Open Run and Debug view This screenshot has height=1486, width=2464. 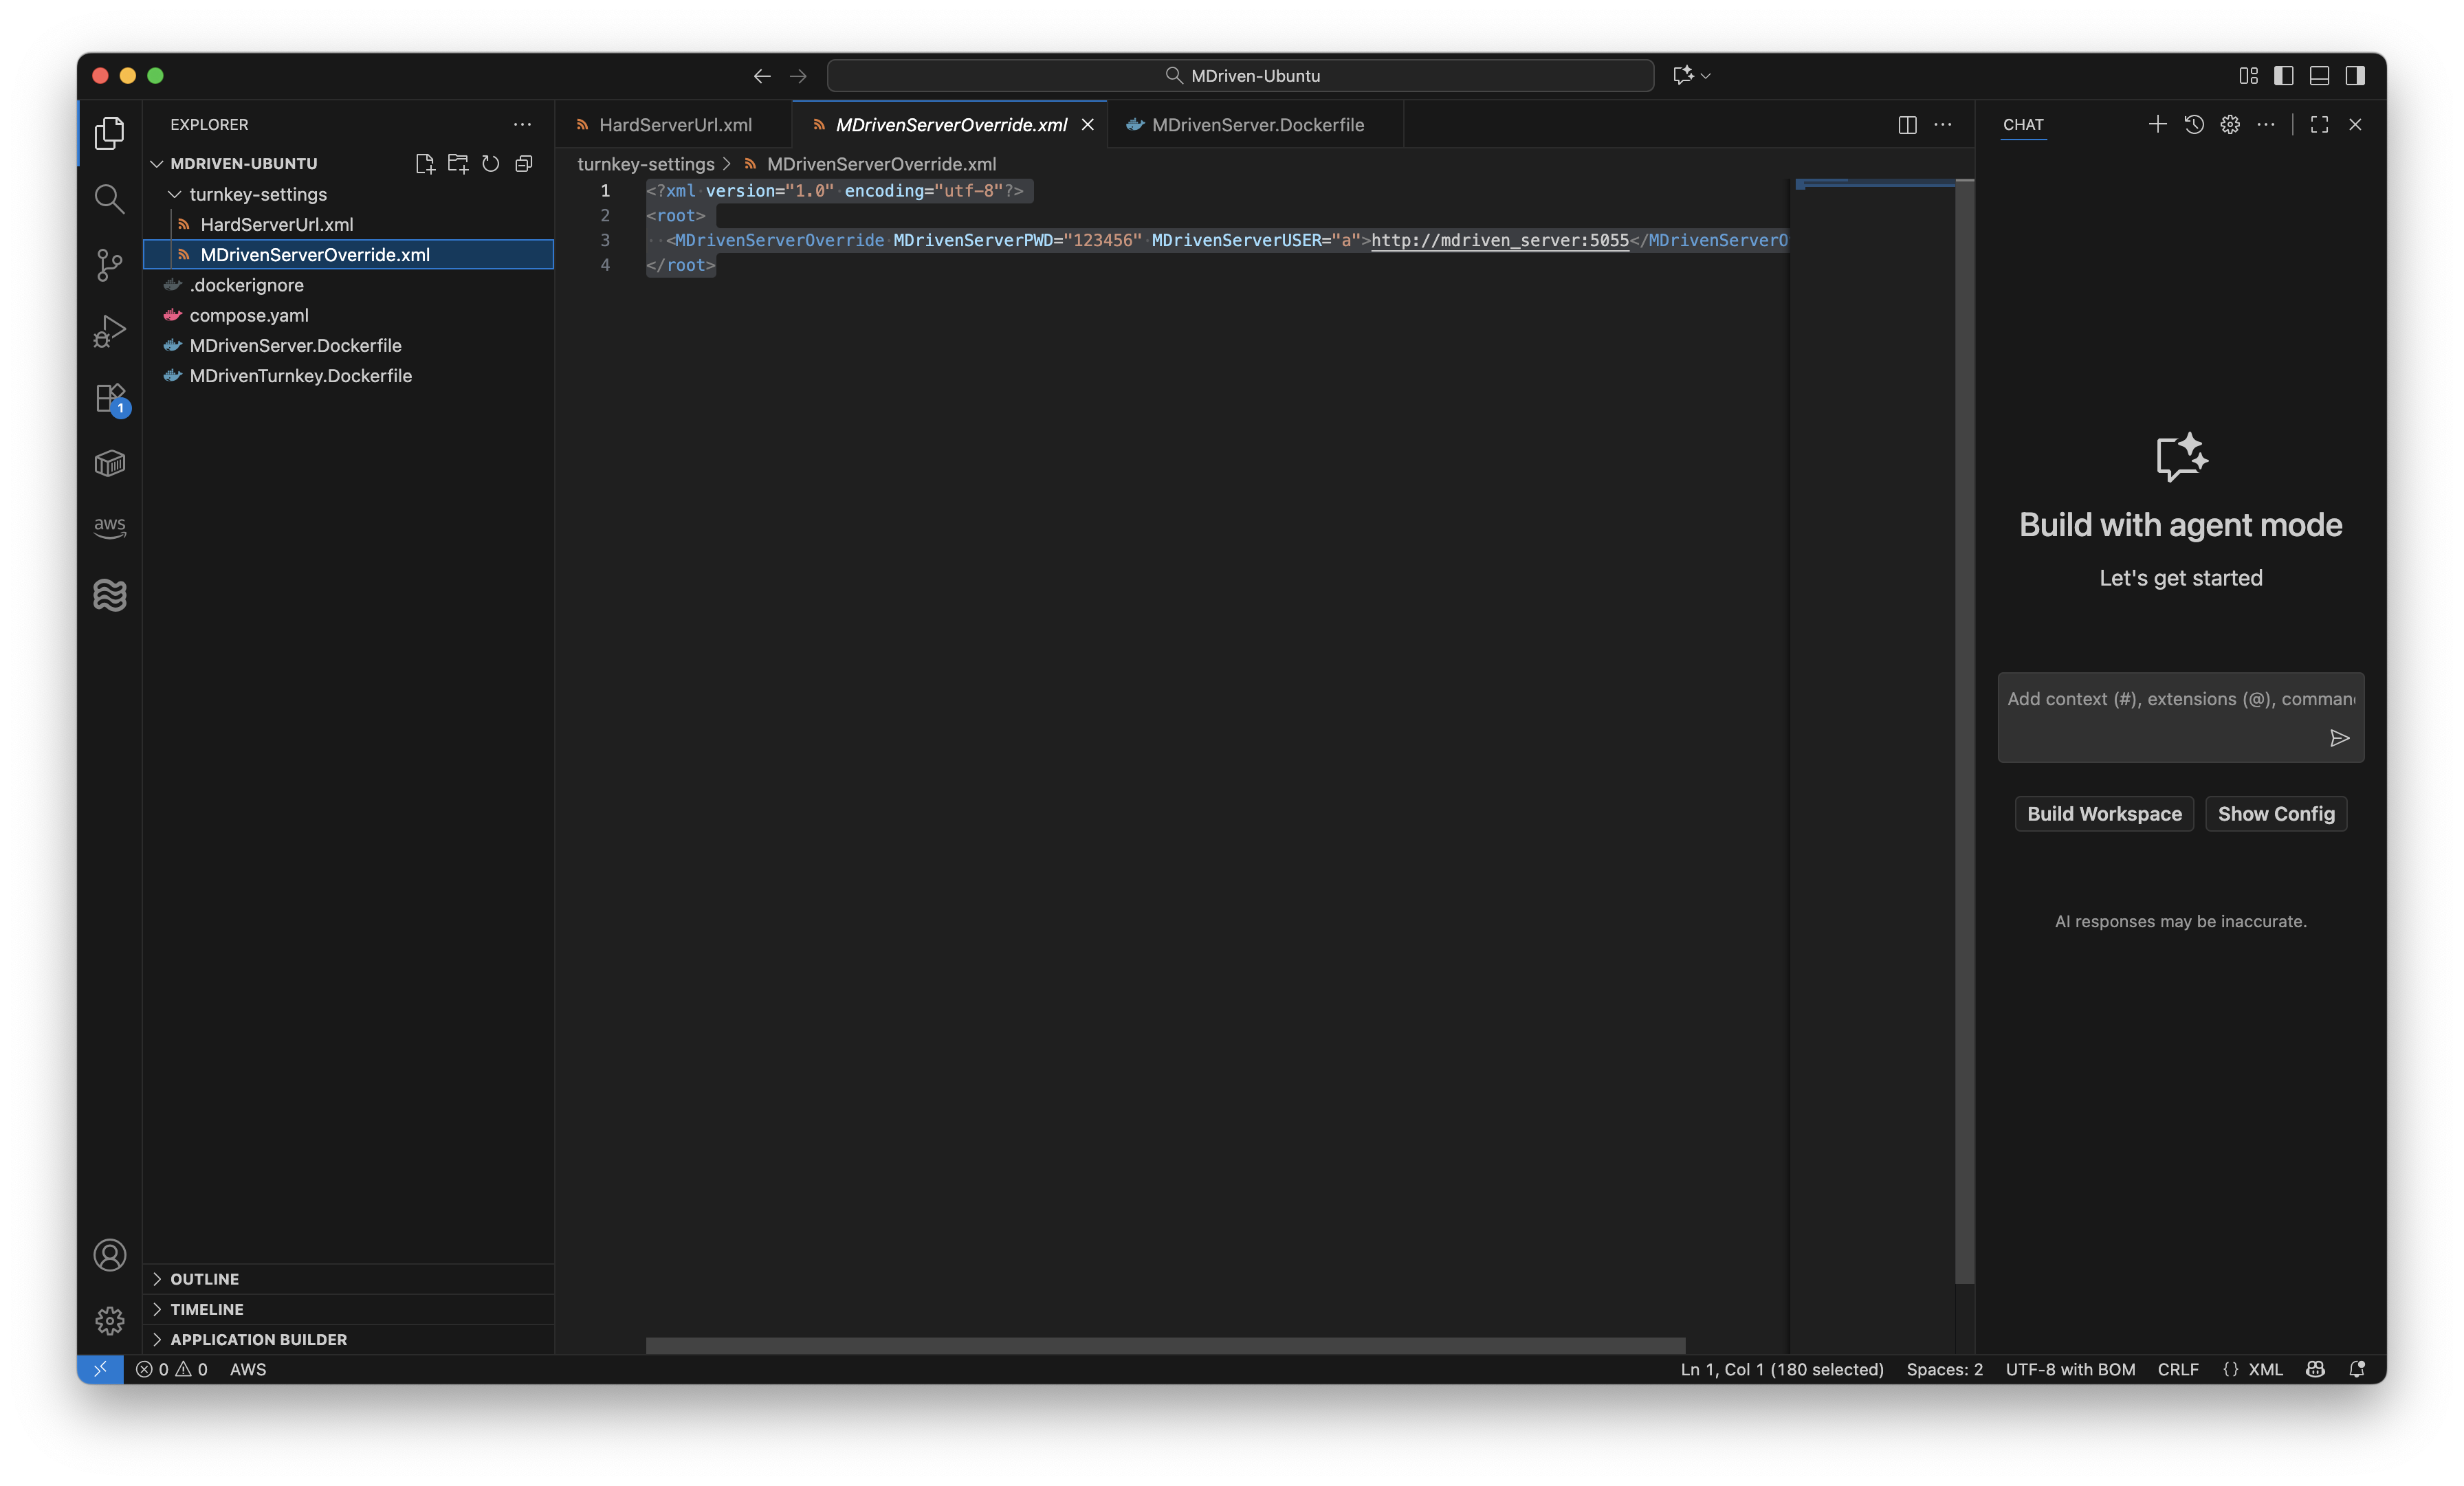pos(109,331)
